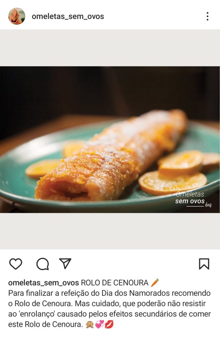Save the post with the bookmark icon

tap(204, 264)
